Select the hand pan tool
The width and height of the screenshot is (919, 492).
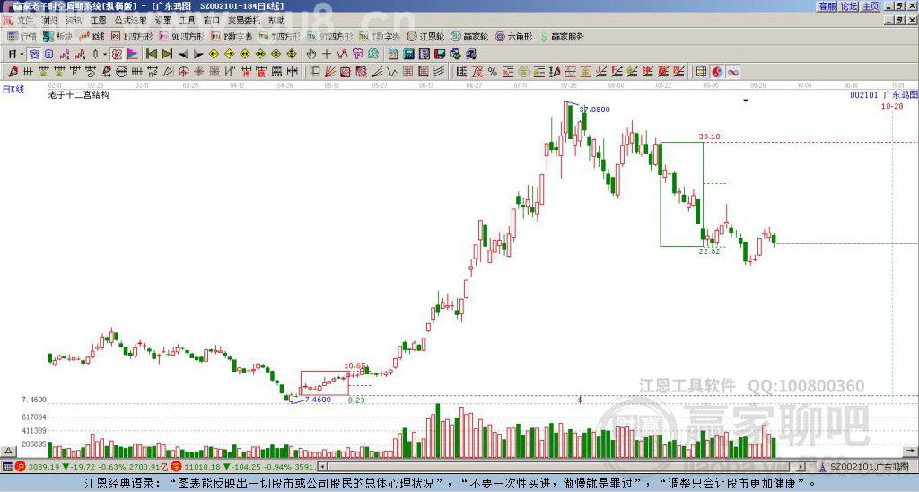coord(311,55)
